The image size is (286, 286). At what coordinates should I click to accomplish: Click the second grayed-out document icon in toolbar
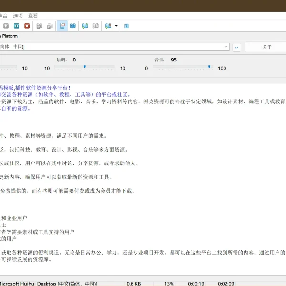coord(50,26)
